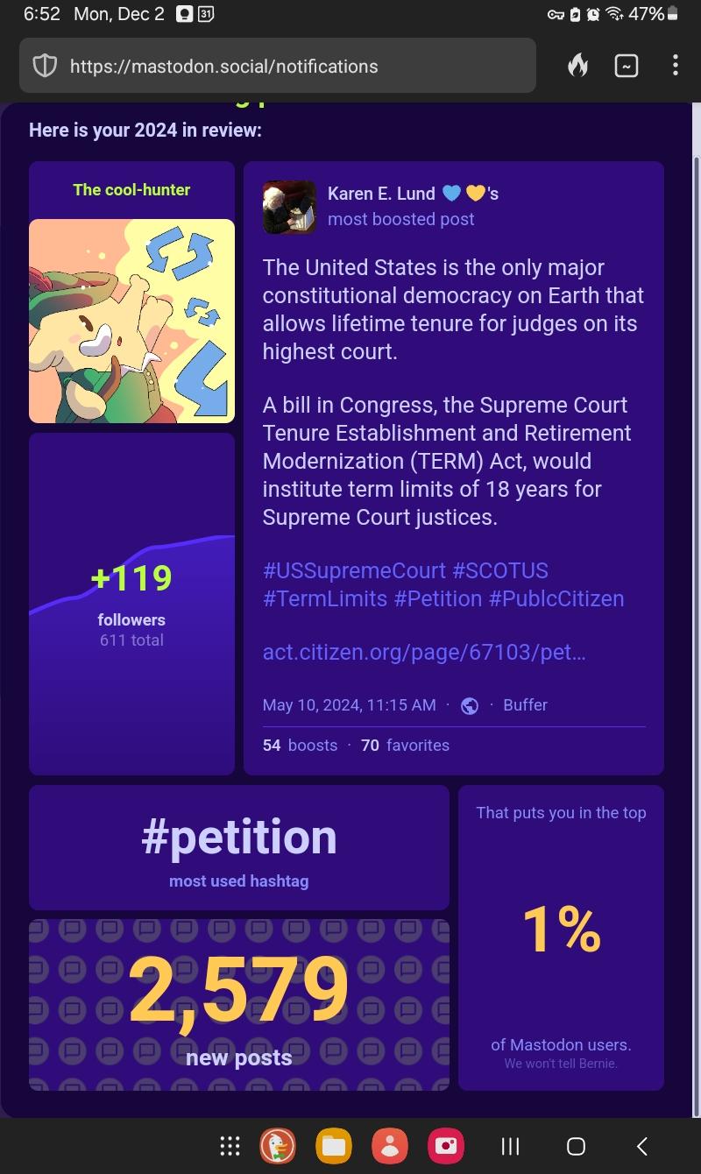Follow the act.citizen.org petition link
Screen dimensions: 701x1174
point(424,653)
